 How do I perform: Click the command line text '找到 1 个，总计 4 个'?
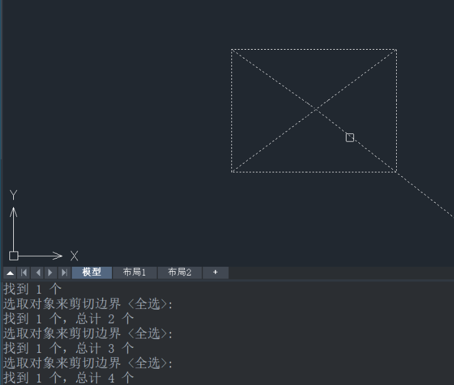pos(69,378)
